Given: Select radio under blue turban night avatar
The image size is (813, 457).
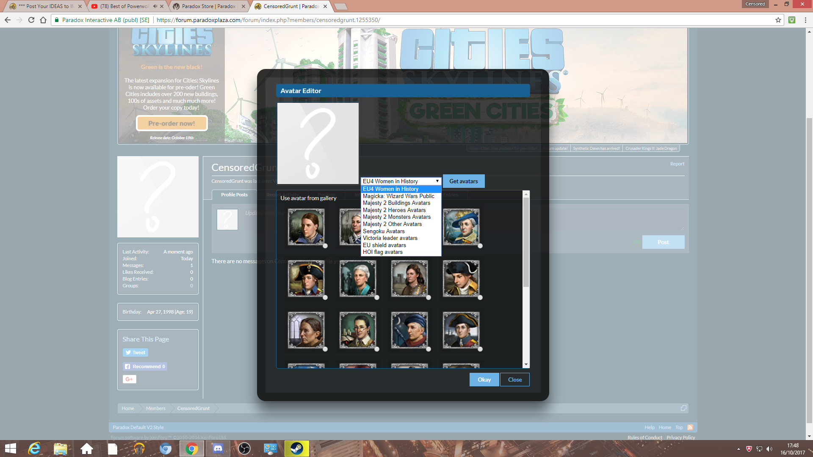Looking at the screenshot, I should (429, 349).
